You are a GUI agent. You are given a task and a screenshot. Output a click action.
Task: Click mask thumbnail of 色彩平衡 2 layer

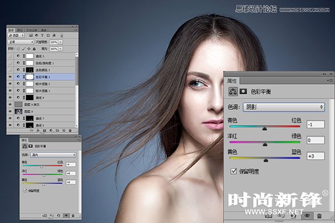click(x=30, y=77)
